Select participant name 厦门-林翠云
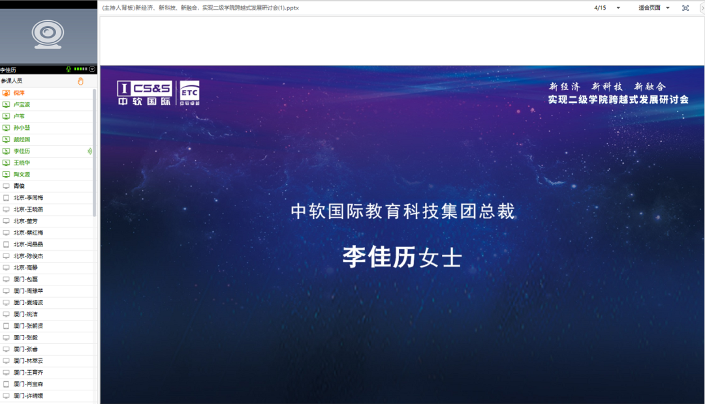 [28, 362]
